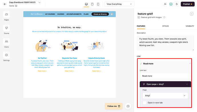
Task: Collapse the Open page > blog1 action
Action: click(x=187, y=84)
